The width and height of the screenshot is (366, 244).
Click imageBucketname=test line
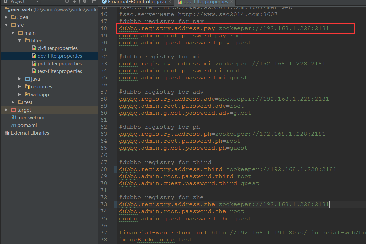tap(156, 240)
